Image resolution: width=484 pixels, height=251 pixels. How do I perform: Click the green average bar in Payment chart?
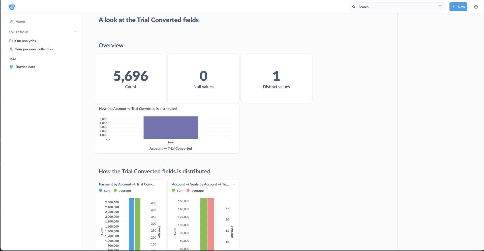[138, 224]
